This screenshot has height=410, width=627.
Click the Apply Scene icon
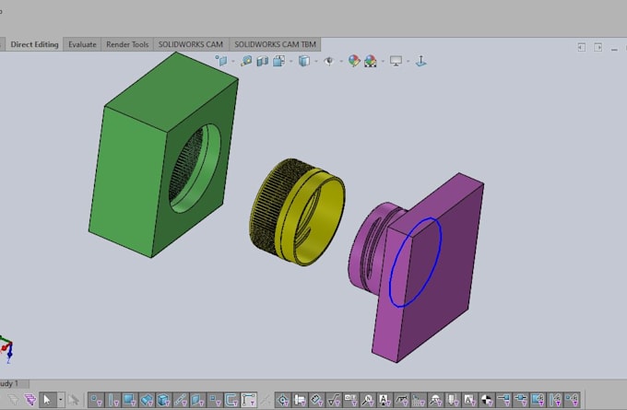pos(371,61)
